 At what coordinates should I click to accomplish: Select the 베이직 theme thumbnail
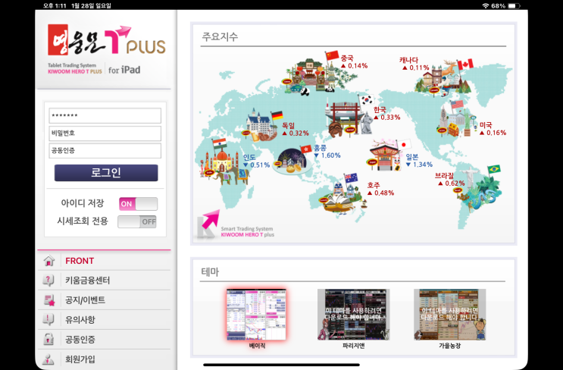pyautogui.click(x=256, y=315)
